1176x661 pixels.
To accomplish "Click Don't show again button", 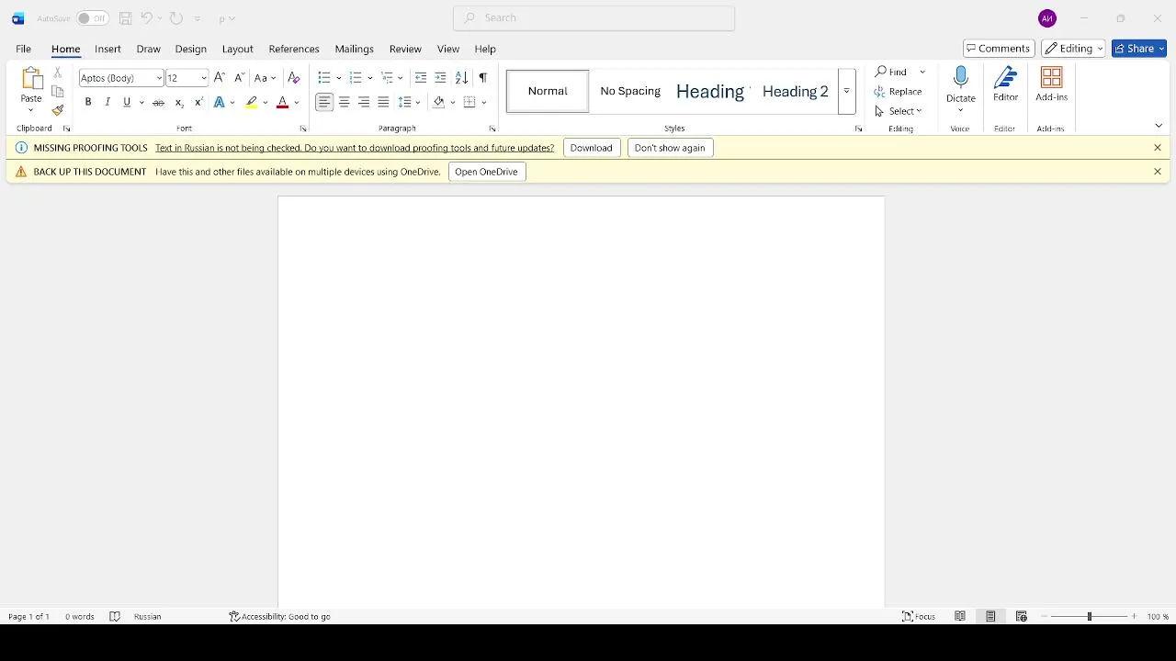I will tap(671, 148).
